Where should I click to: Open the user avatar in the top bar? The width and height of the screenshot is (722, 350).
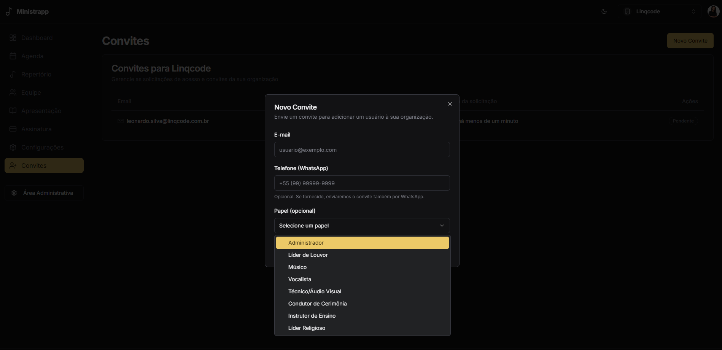tap(713, 11)
